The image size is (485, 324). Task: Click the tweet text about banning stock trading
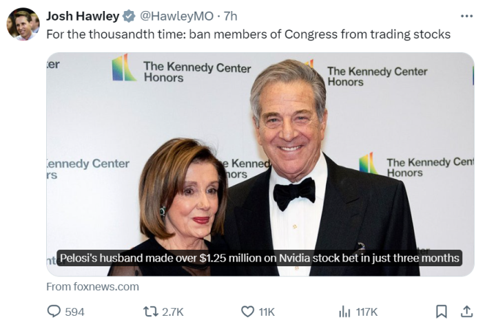click(249, 34)
